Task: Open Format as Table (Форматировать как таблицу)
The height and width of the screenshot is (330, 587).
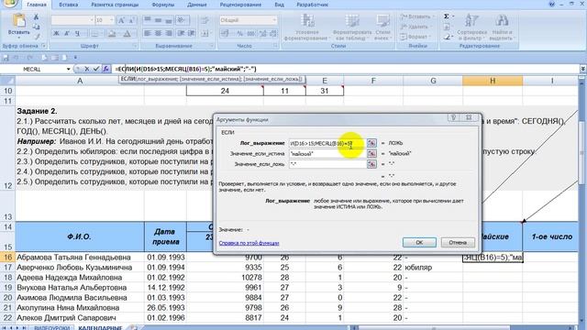Action: [x=352, y=27]
